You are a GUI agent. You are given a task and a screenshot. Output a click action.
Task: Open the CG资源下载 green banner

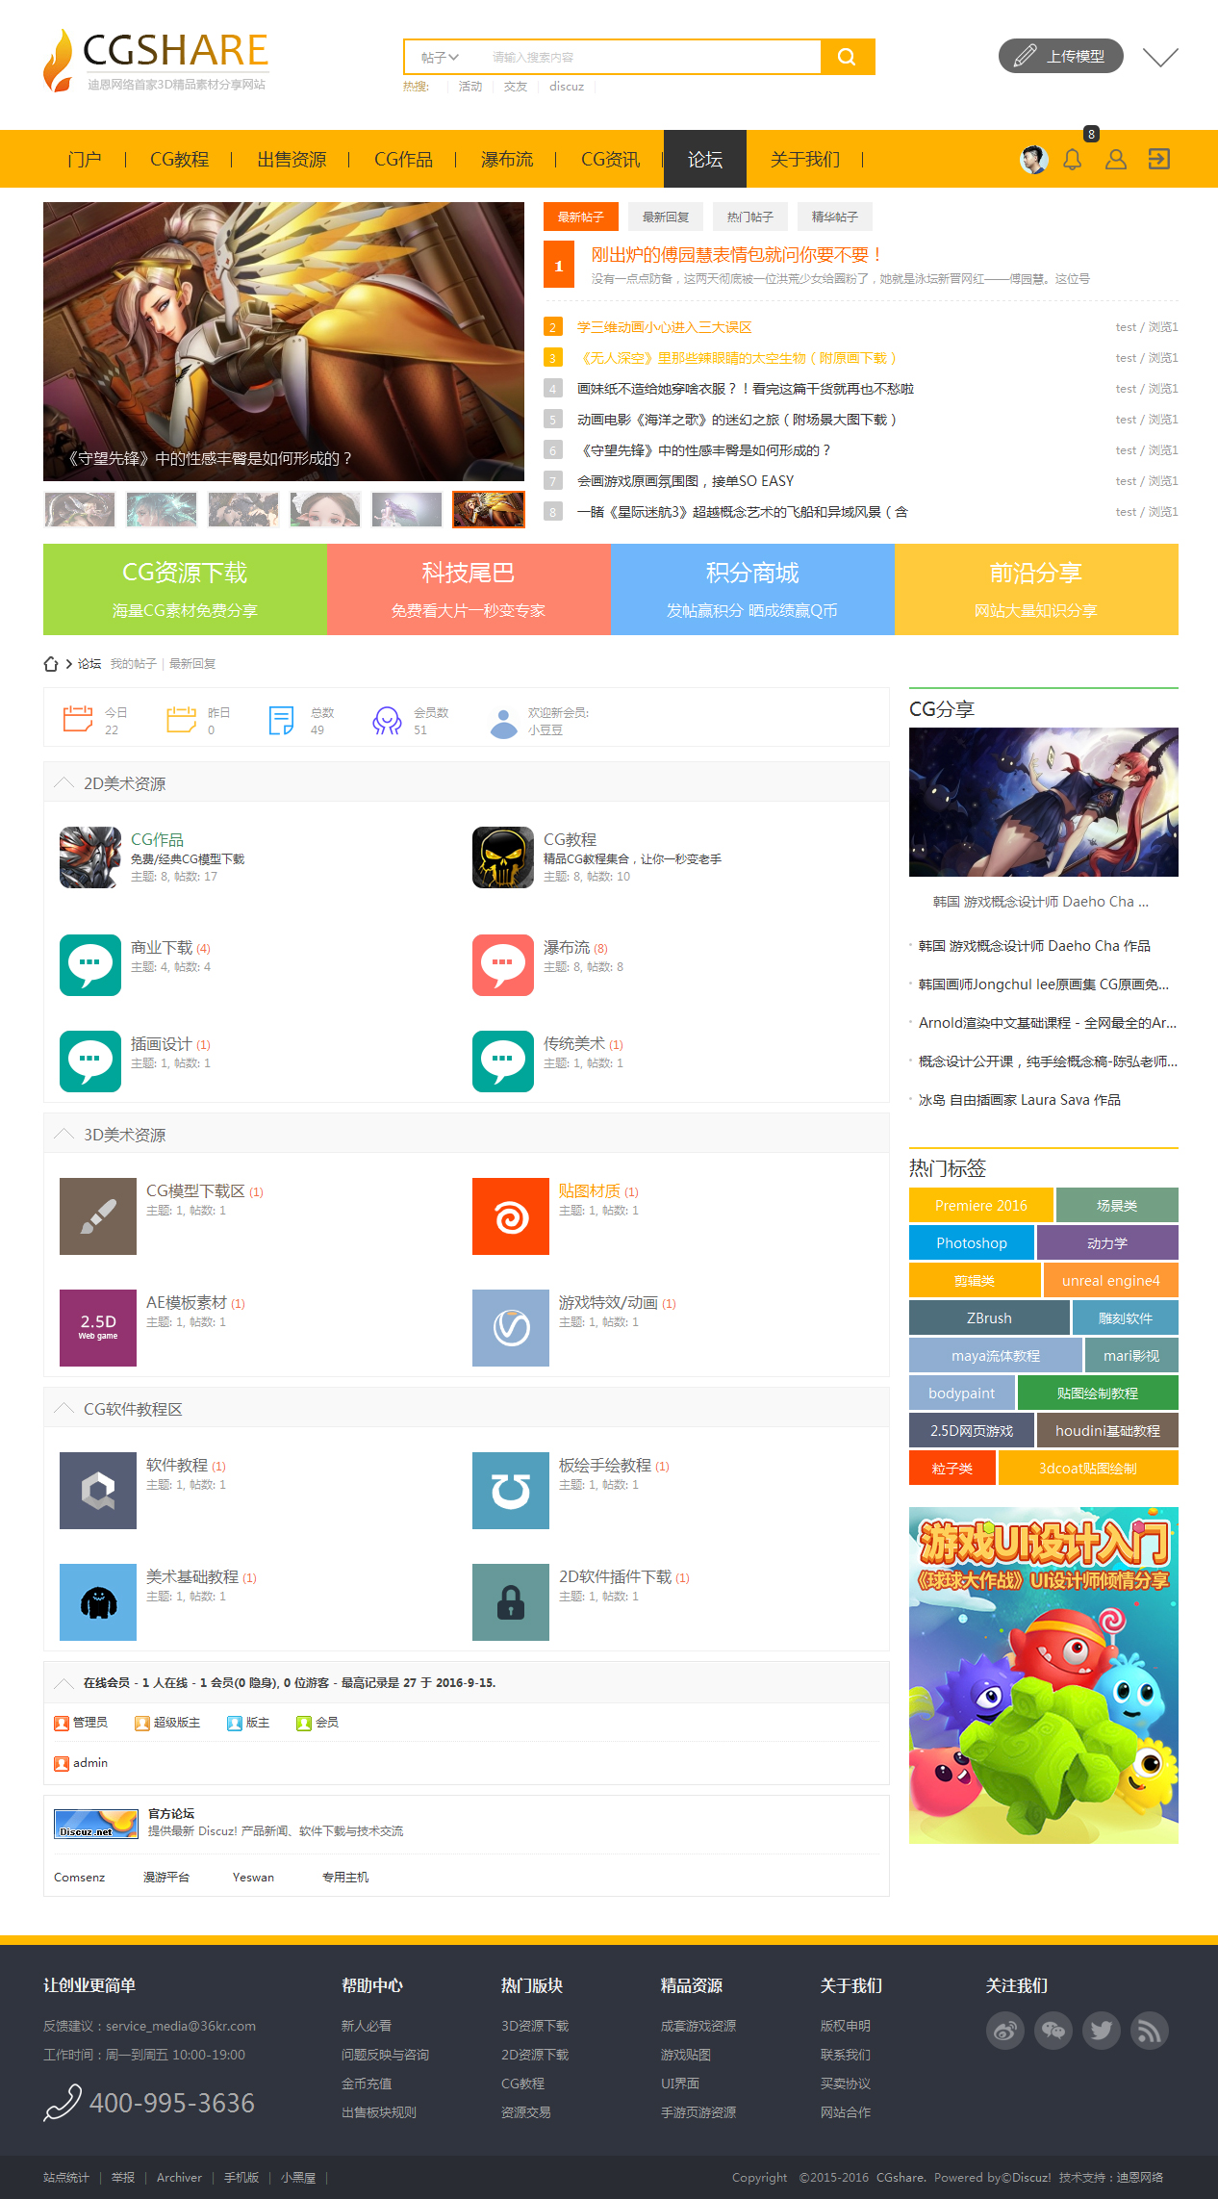pyautogui.click(x=185, y=589)
